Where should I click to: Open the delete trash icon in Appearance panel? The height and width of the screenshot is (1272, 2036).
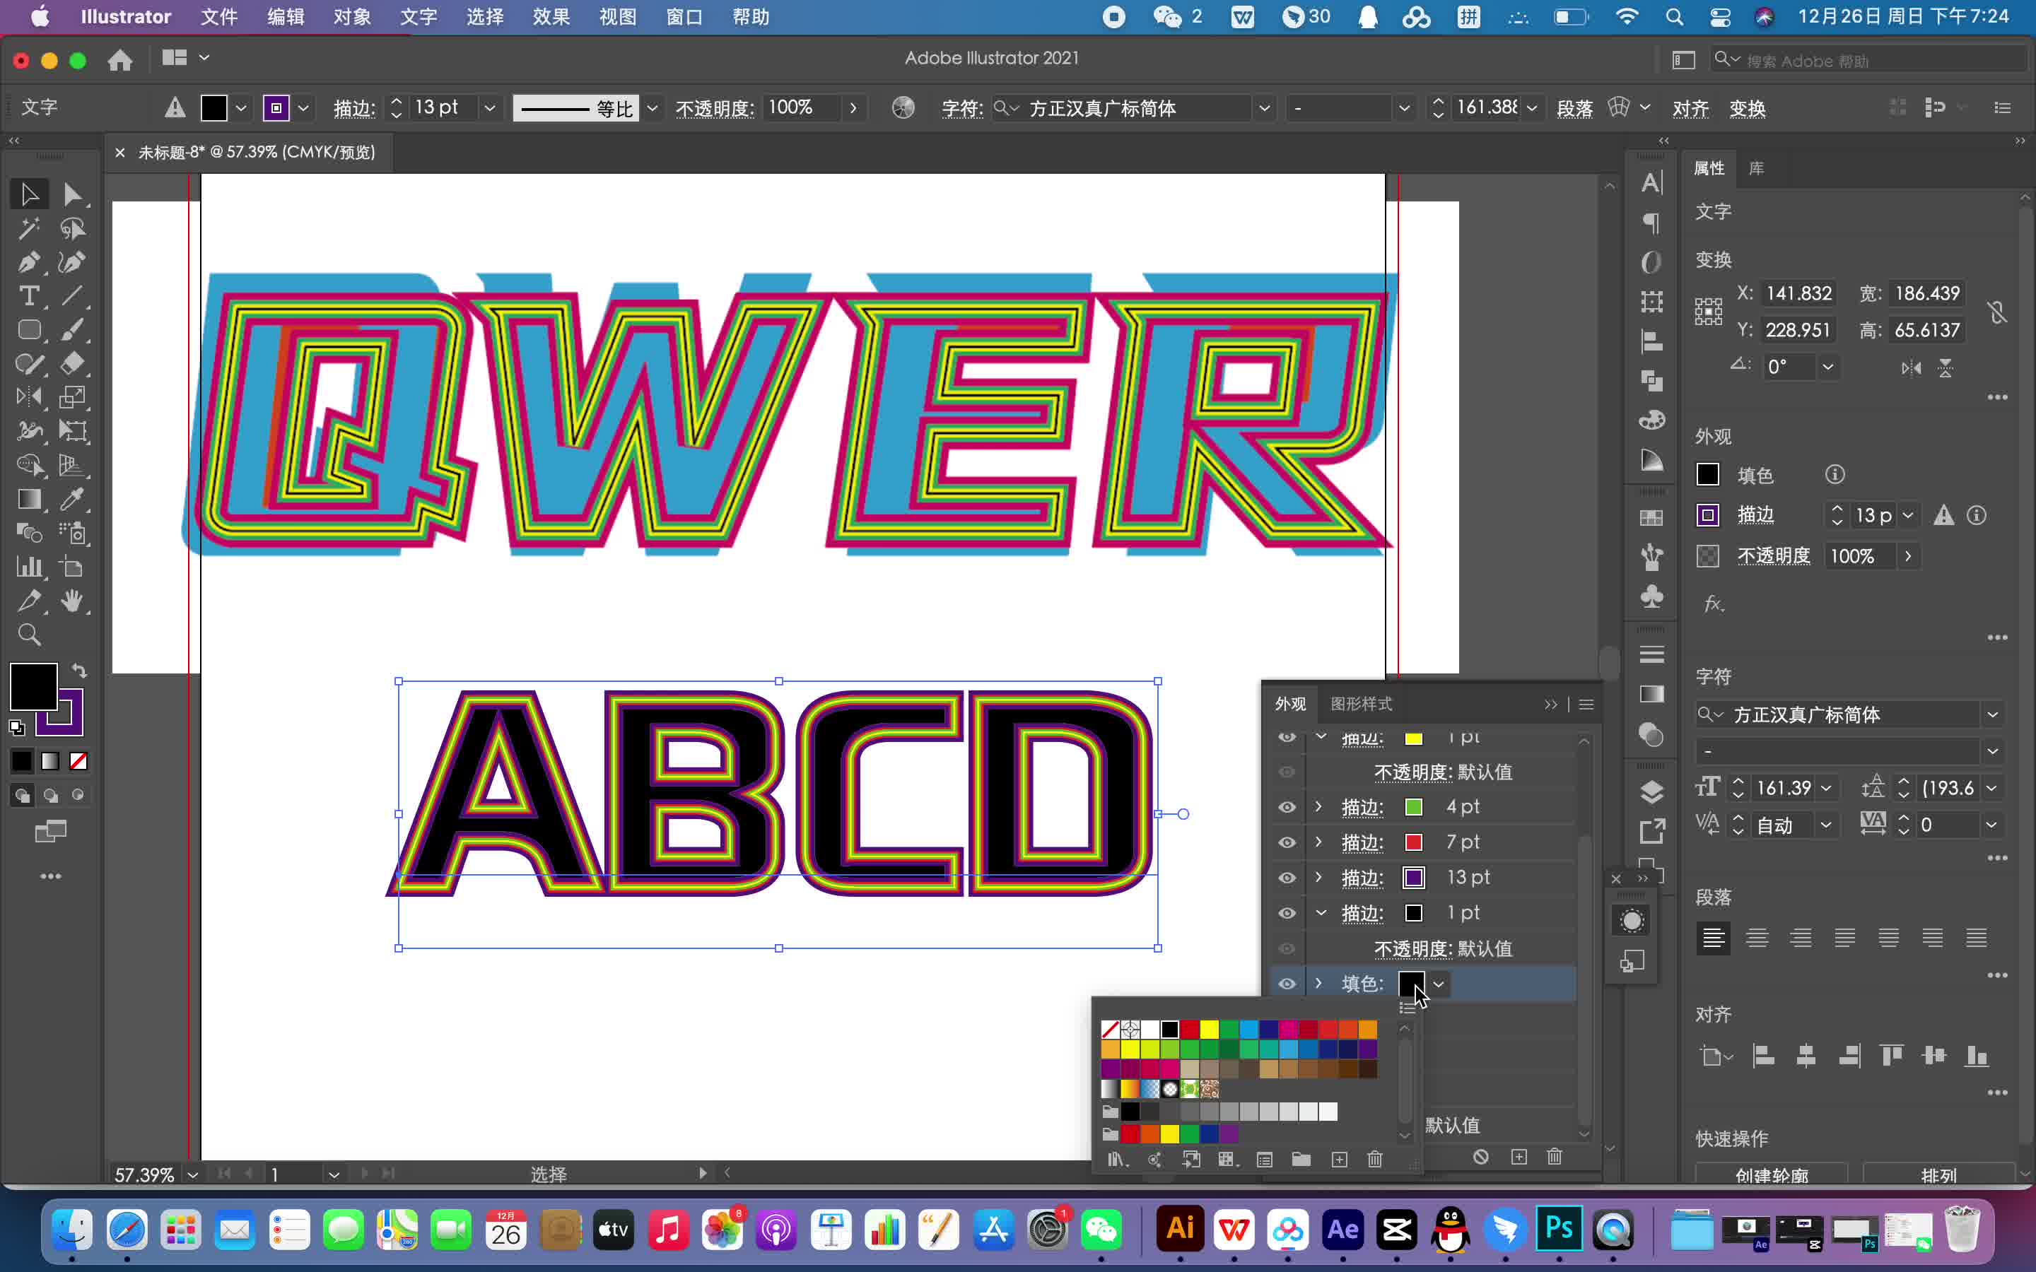coord(1553,1158)
